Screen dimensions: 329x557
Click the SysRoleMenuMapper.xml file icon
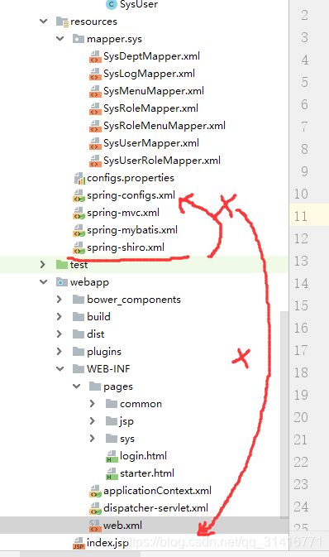coord(95,126)
